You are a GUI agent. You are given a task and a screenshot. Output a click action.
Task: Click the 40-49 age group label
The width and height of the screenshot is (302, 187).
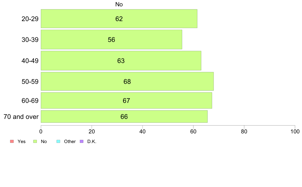point(30,61)
